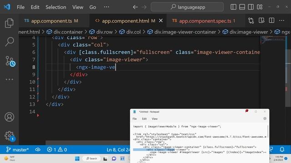Image resolution: width=291 pixels, height=163 pixels.
Task: Open the Accounts menu in activity bar
Action: tap(9, 117)
